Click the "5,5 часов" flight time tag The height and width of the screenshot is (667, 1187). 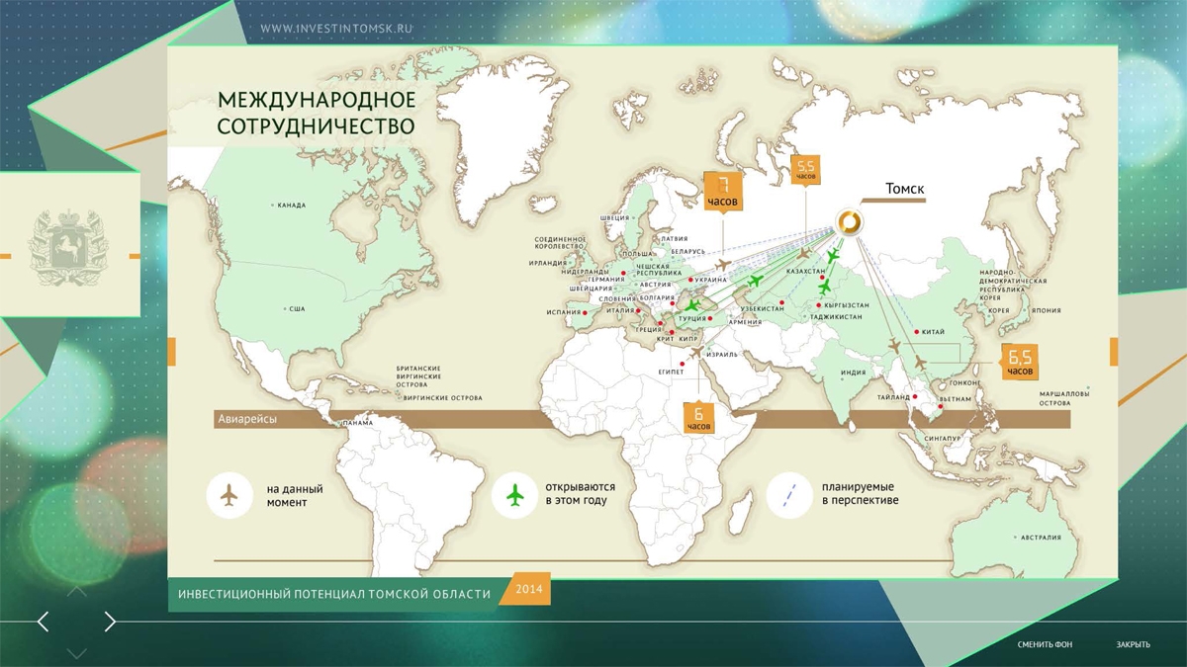tap(805, 170)
